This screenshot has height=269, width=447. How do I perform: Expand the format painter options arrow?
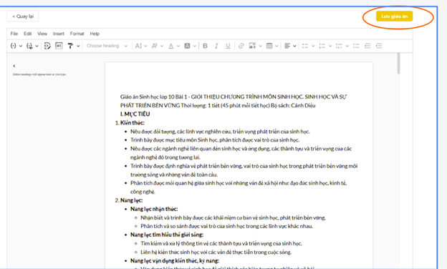click(x=78, y=46)
